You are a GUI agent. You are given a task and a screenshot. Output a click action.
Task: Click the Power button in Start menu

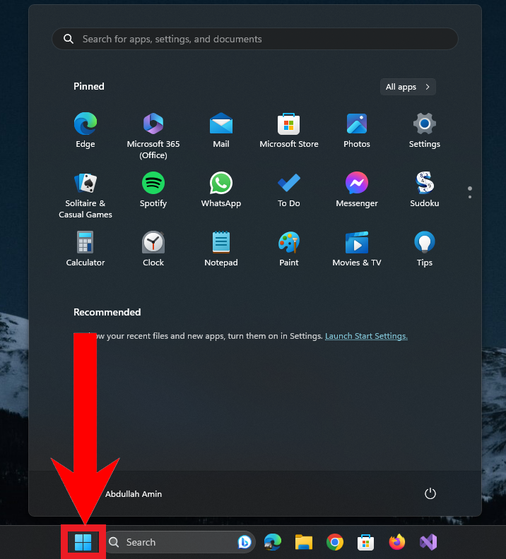point(430,493)
